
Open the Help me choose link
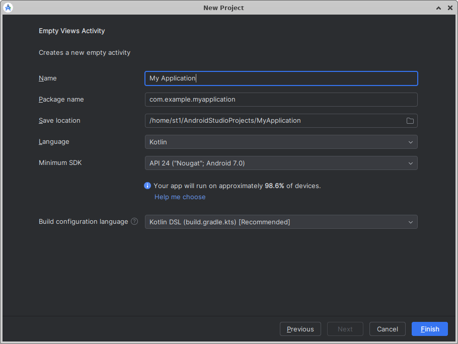(180, 197)
